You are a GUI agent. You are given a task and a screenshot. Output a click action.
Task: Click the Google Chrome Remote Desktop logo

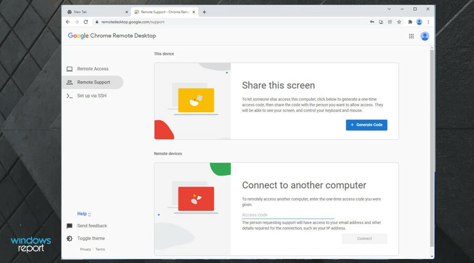(112, 36)
